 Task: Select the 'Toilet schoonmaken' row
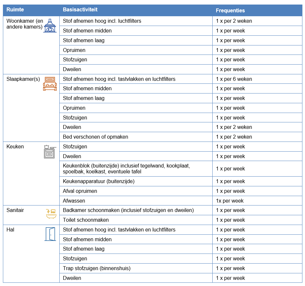click(x=86, y=220)
